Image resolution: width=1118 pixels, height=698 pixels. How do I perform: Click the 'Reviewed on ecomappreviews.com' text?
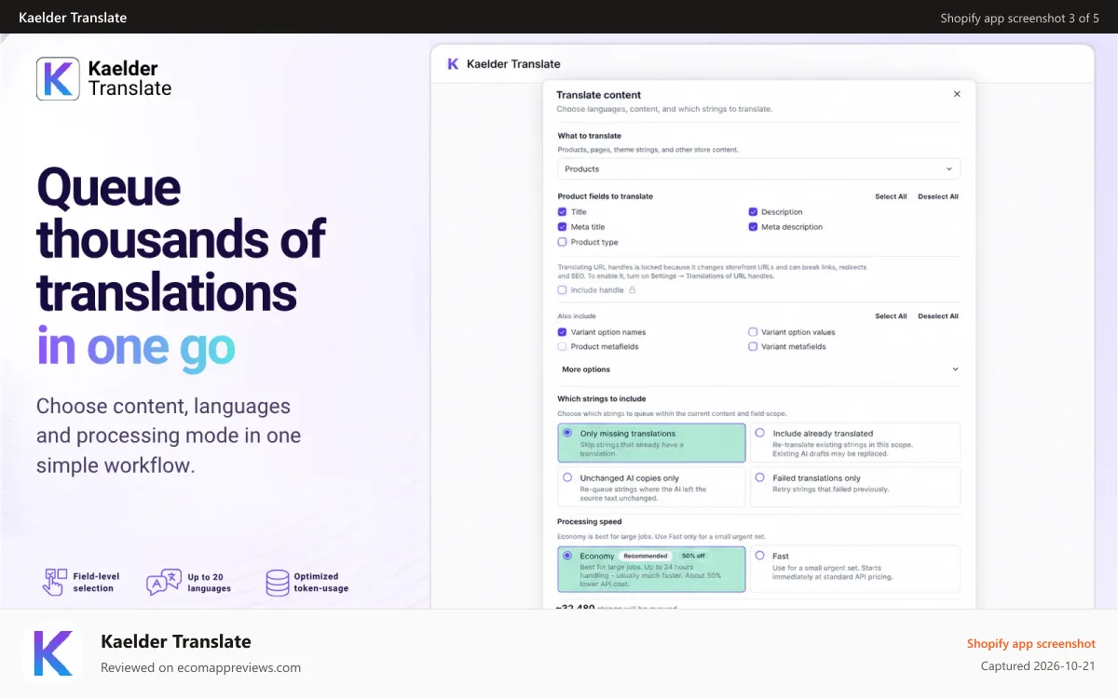(x=200, y=667)
